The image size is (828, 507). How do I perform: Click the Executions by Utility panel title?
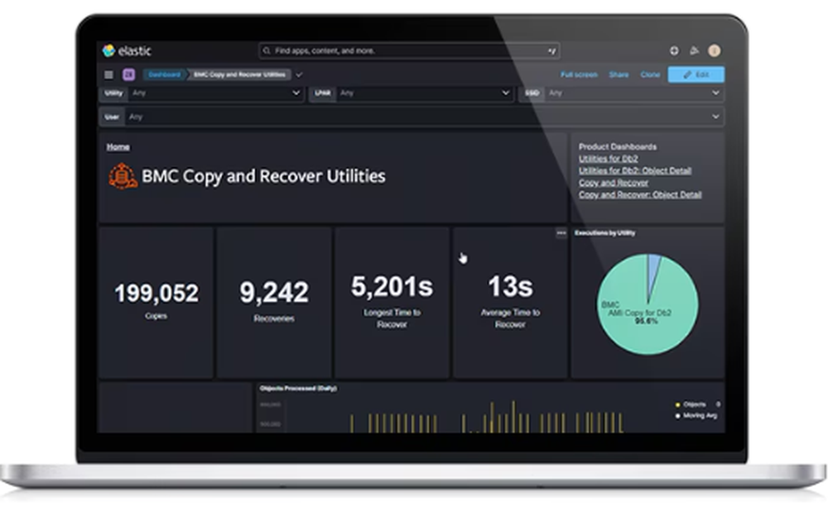tap(604, 232)
